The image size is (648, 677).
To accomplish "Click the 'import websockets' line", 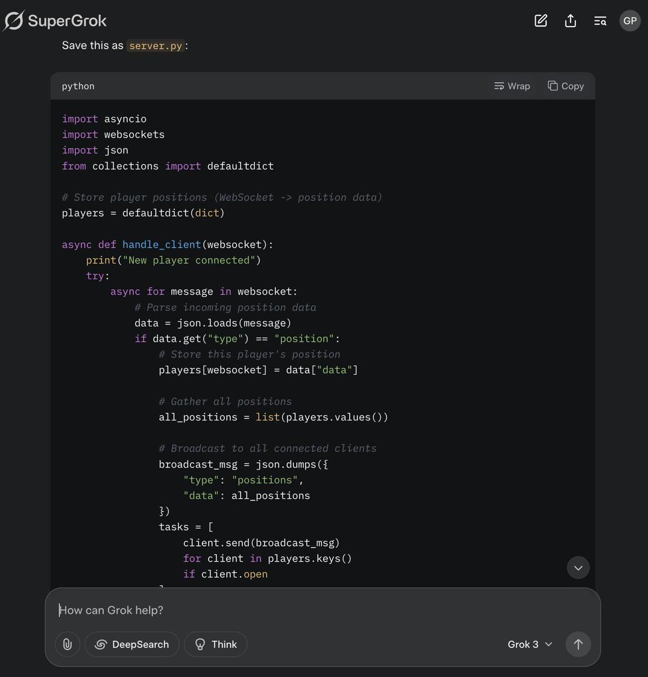I will 113,134.
